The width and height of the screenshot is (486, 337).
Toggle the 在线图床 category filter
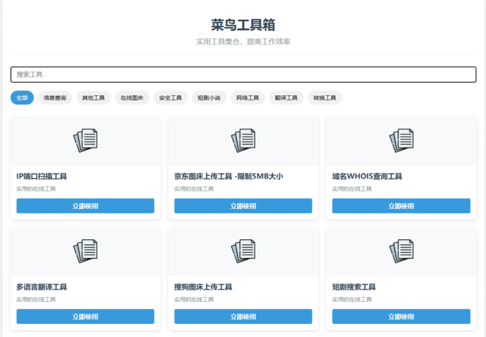click(132, 98)
